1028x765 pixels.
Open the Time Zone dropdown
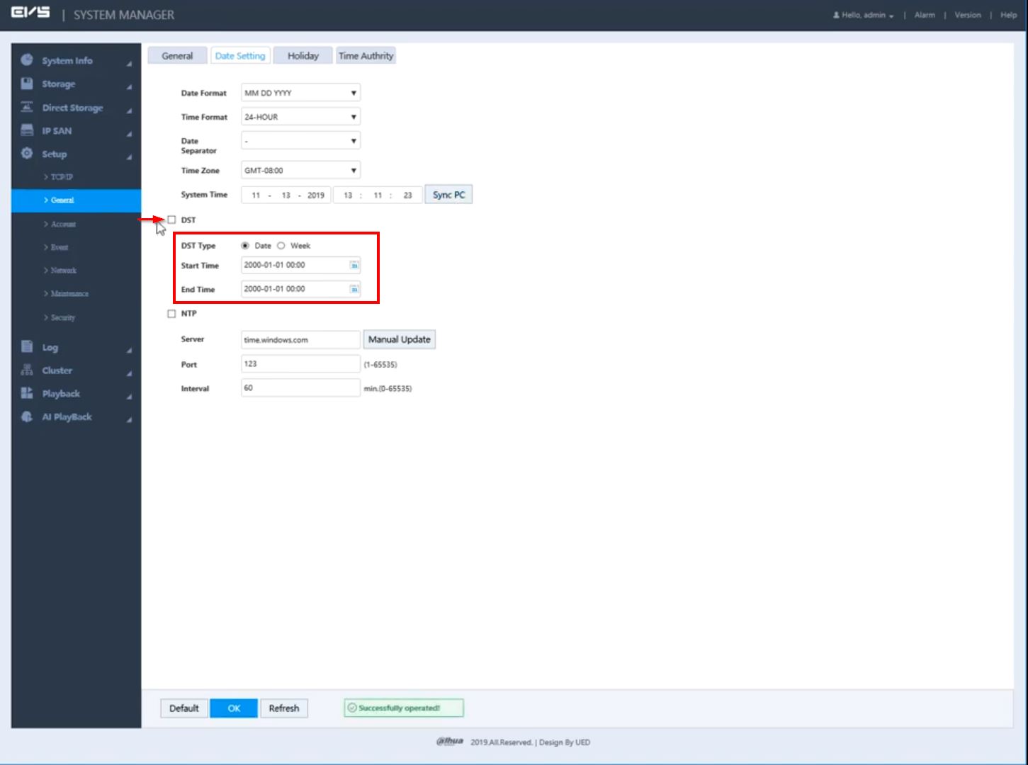point(300,170)
